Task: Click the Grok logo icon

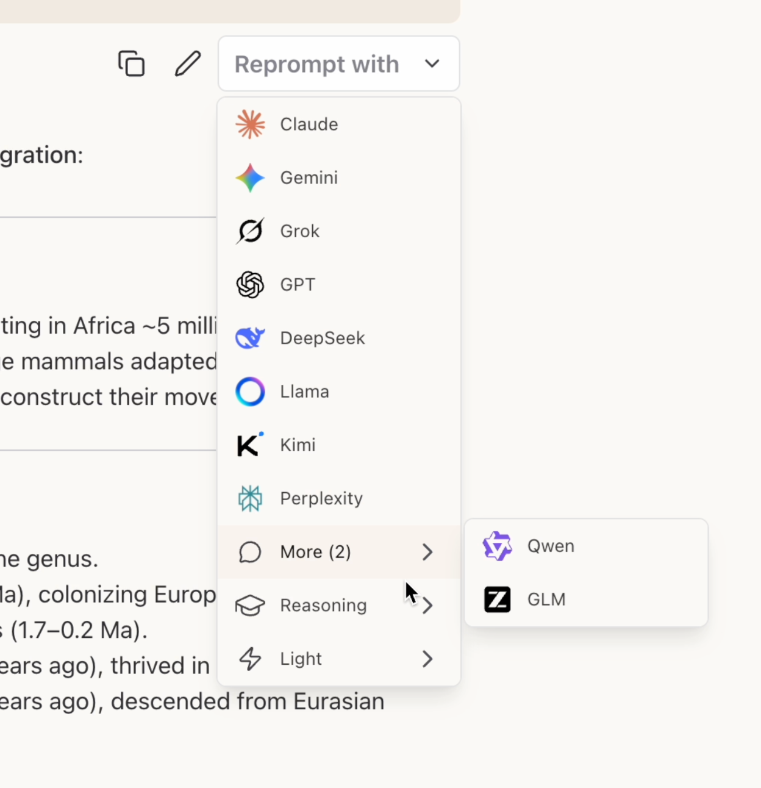Action: (x=250, y=231)
